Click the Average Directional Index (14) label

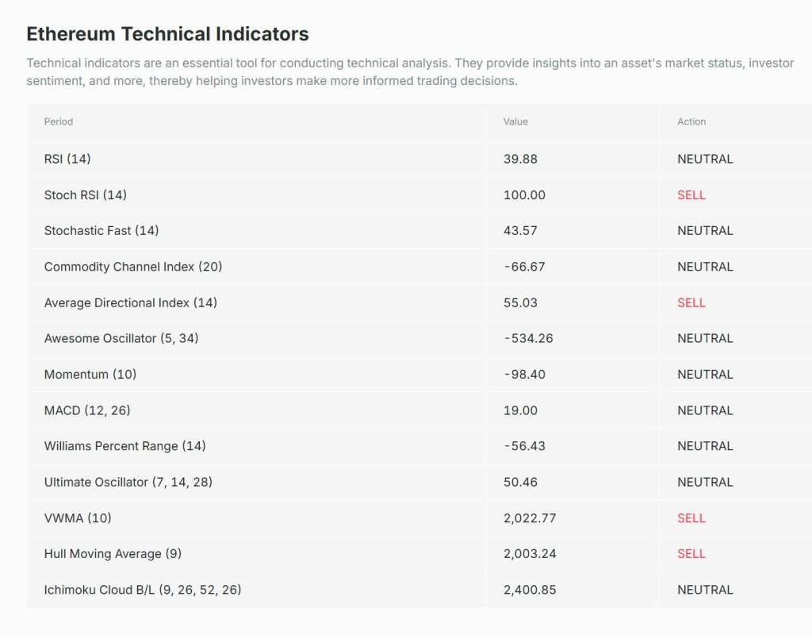point(130,302)
